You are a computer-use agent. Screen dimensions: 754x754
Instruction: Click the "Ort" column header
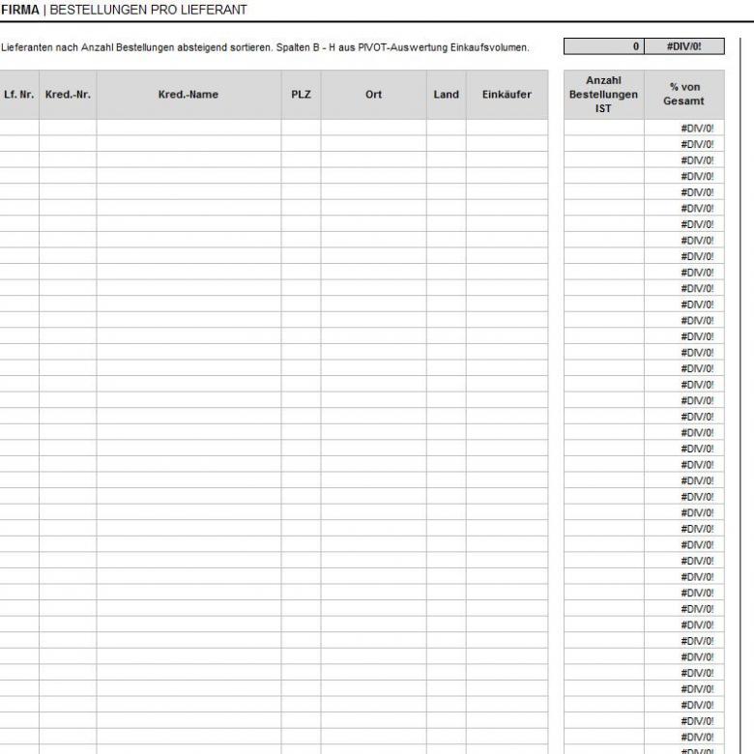[373, 95]
